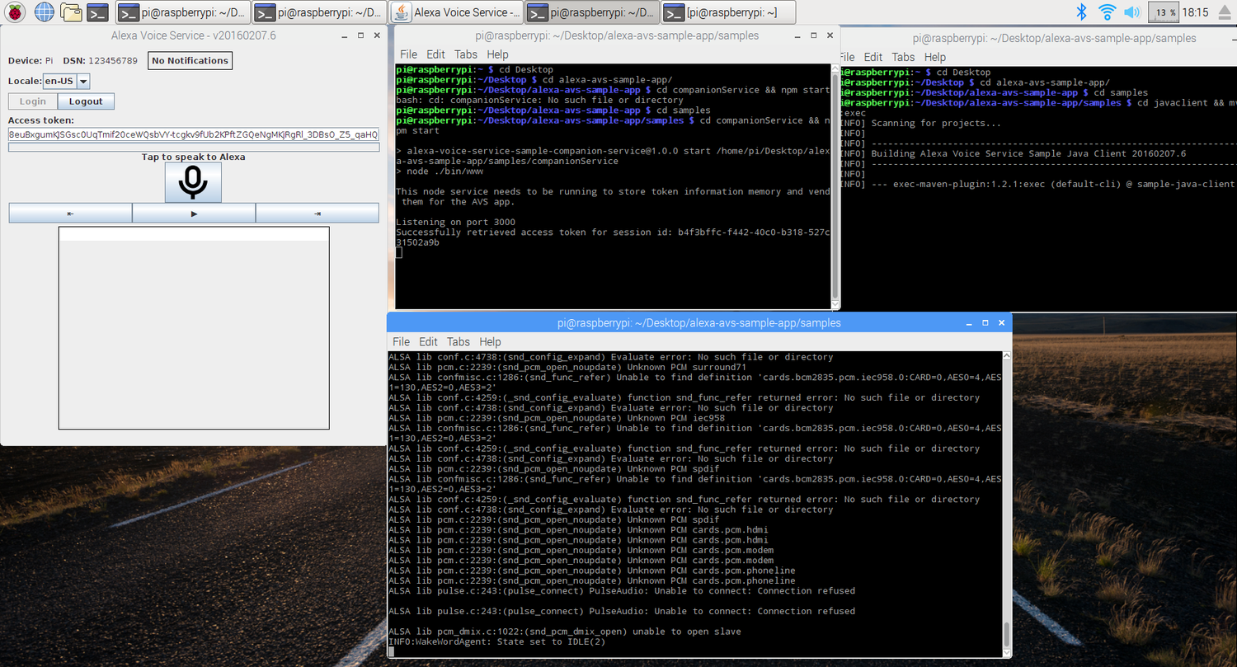The height and width of the screenshot is (667, 1237).
Task: Maximize the companion service terminal window
Action: click(x=812, y=35)
